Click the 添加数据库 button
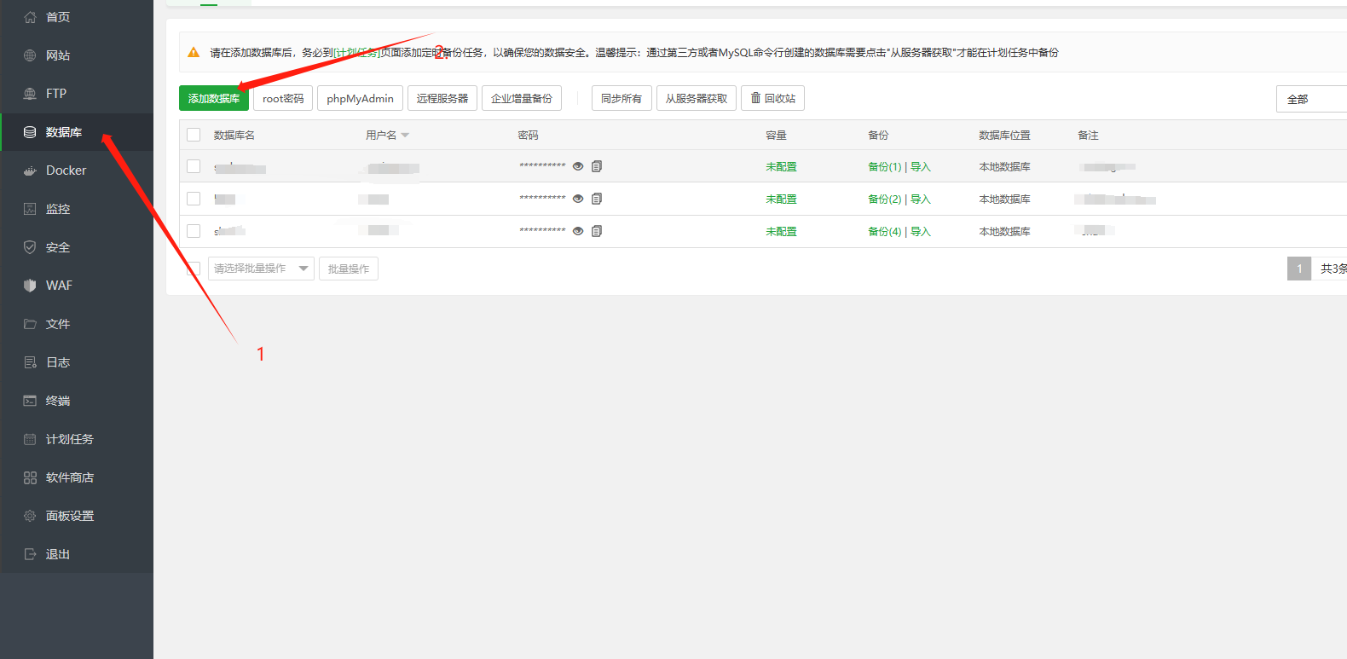The image size is (1347, 659). tap(214, 98)
